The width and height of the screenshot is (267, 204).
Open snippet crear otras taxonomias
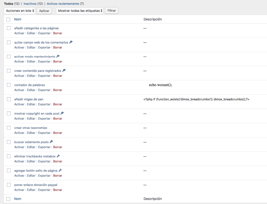(x=31, y=128)
